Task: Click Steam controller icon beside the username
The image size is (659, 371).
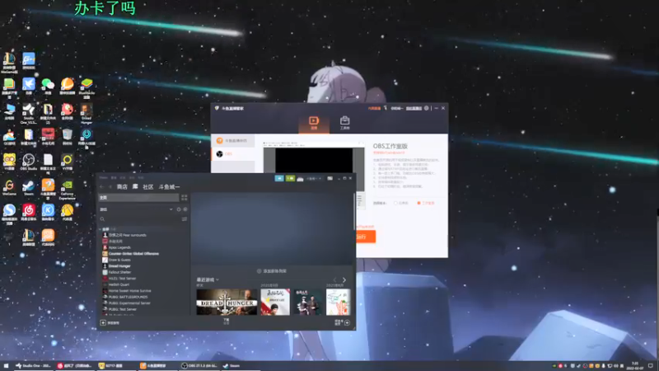Action: (x=300, y=179)
